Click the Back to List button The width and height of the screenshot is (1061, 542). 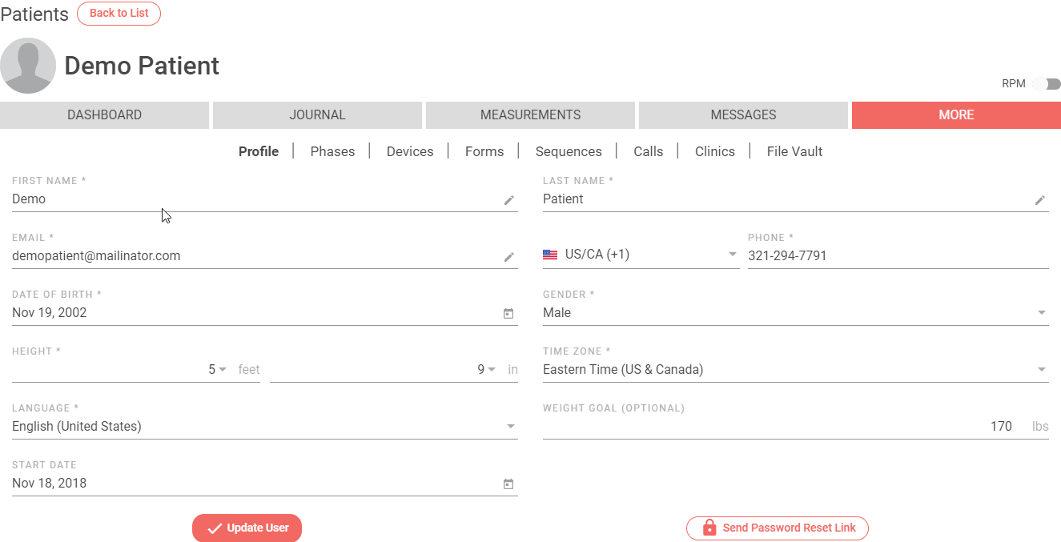119,14
